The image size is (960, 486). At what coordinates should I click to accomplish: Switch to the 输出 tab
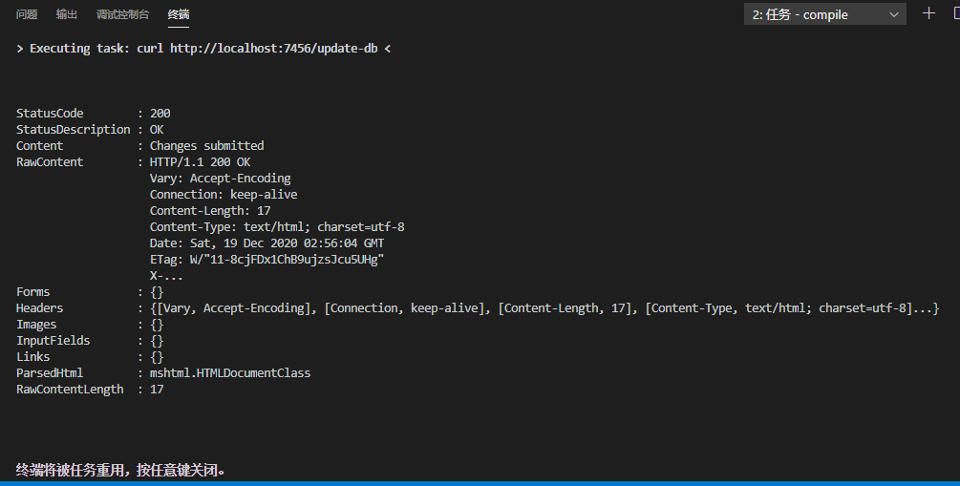67,14
